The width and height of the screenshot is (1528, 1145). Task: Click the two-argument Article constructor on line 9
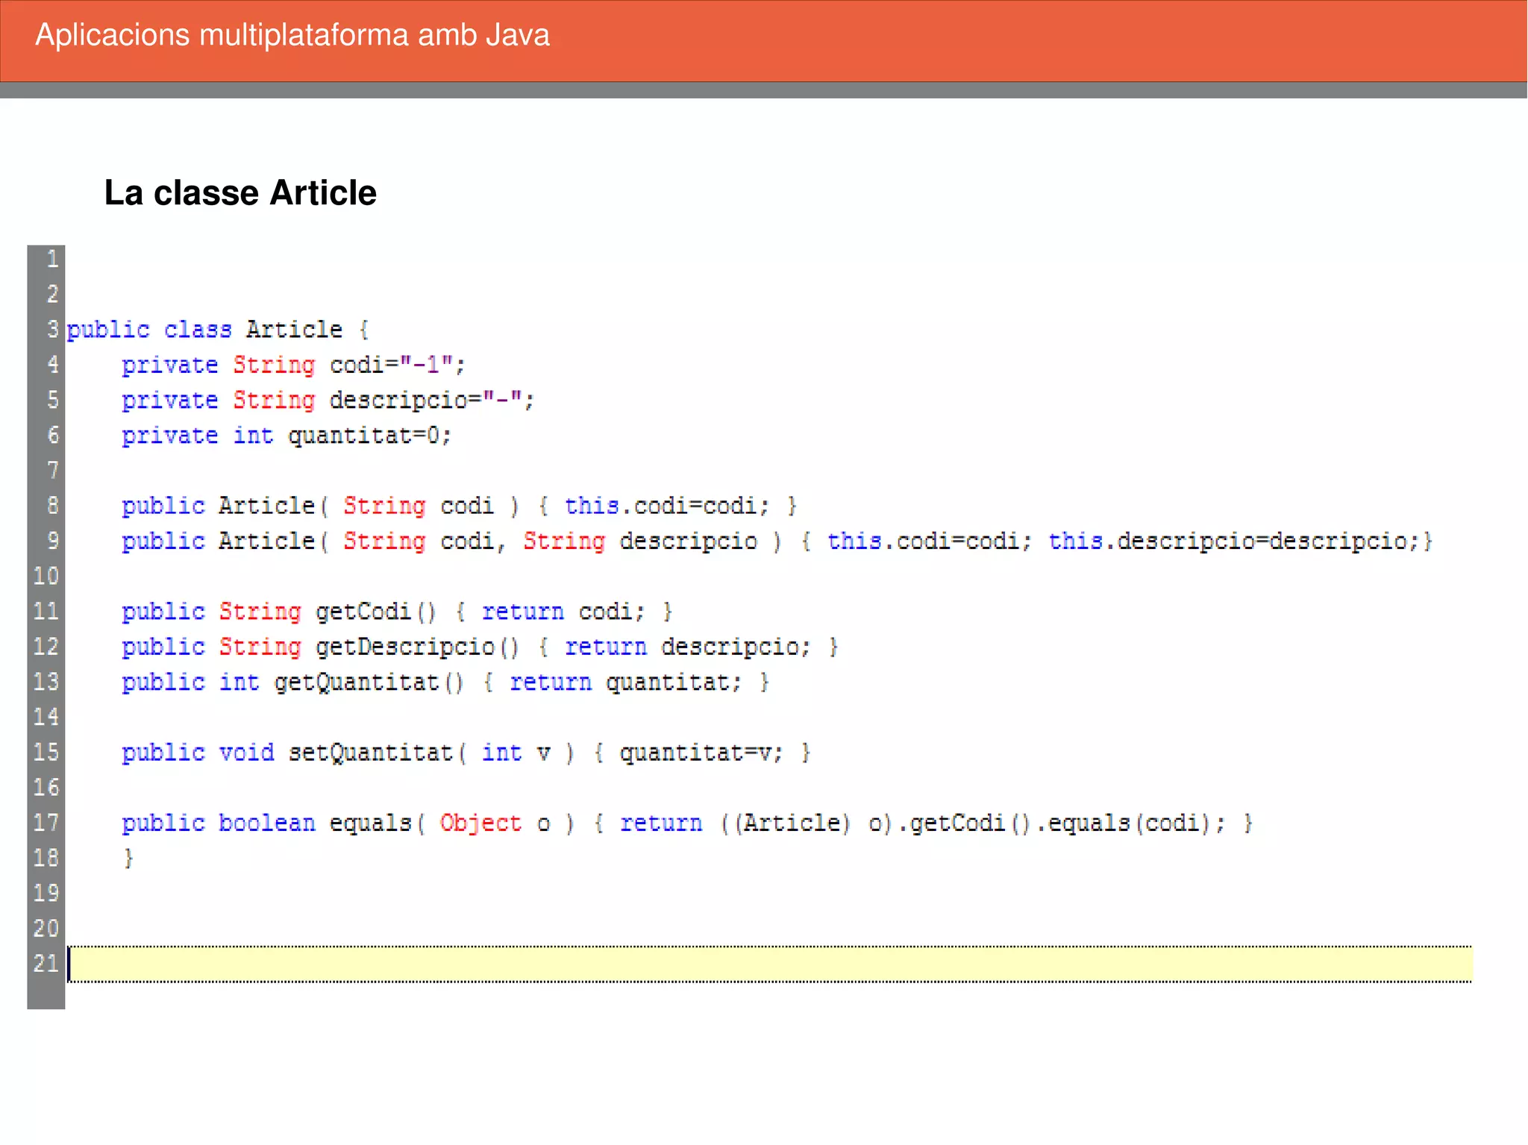tap(777, 541)
